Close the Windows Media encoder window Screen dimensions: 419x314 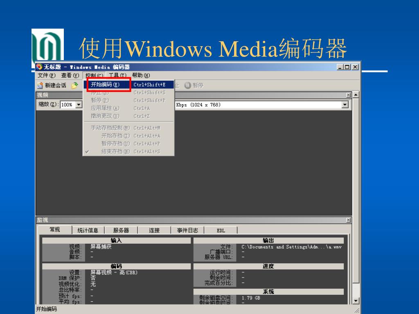coord(355,67)
